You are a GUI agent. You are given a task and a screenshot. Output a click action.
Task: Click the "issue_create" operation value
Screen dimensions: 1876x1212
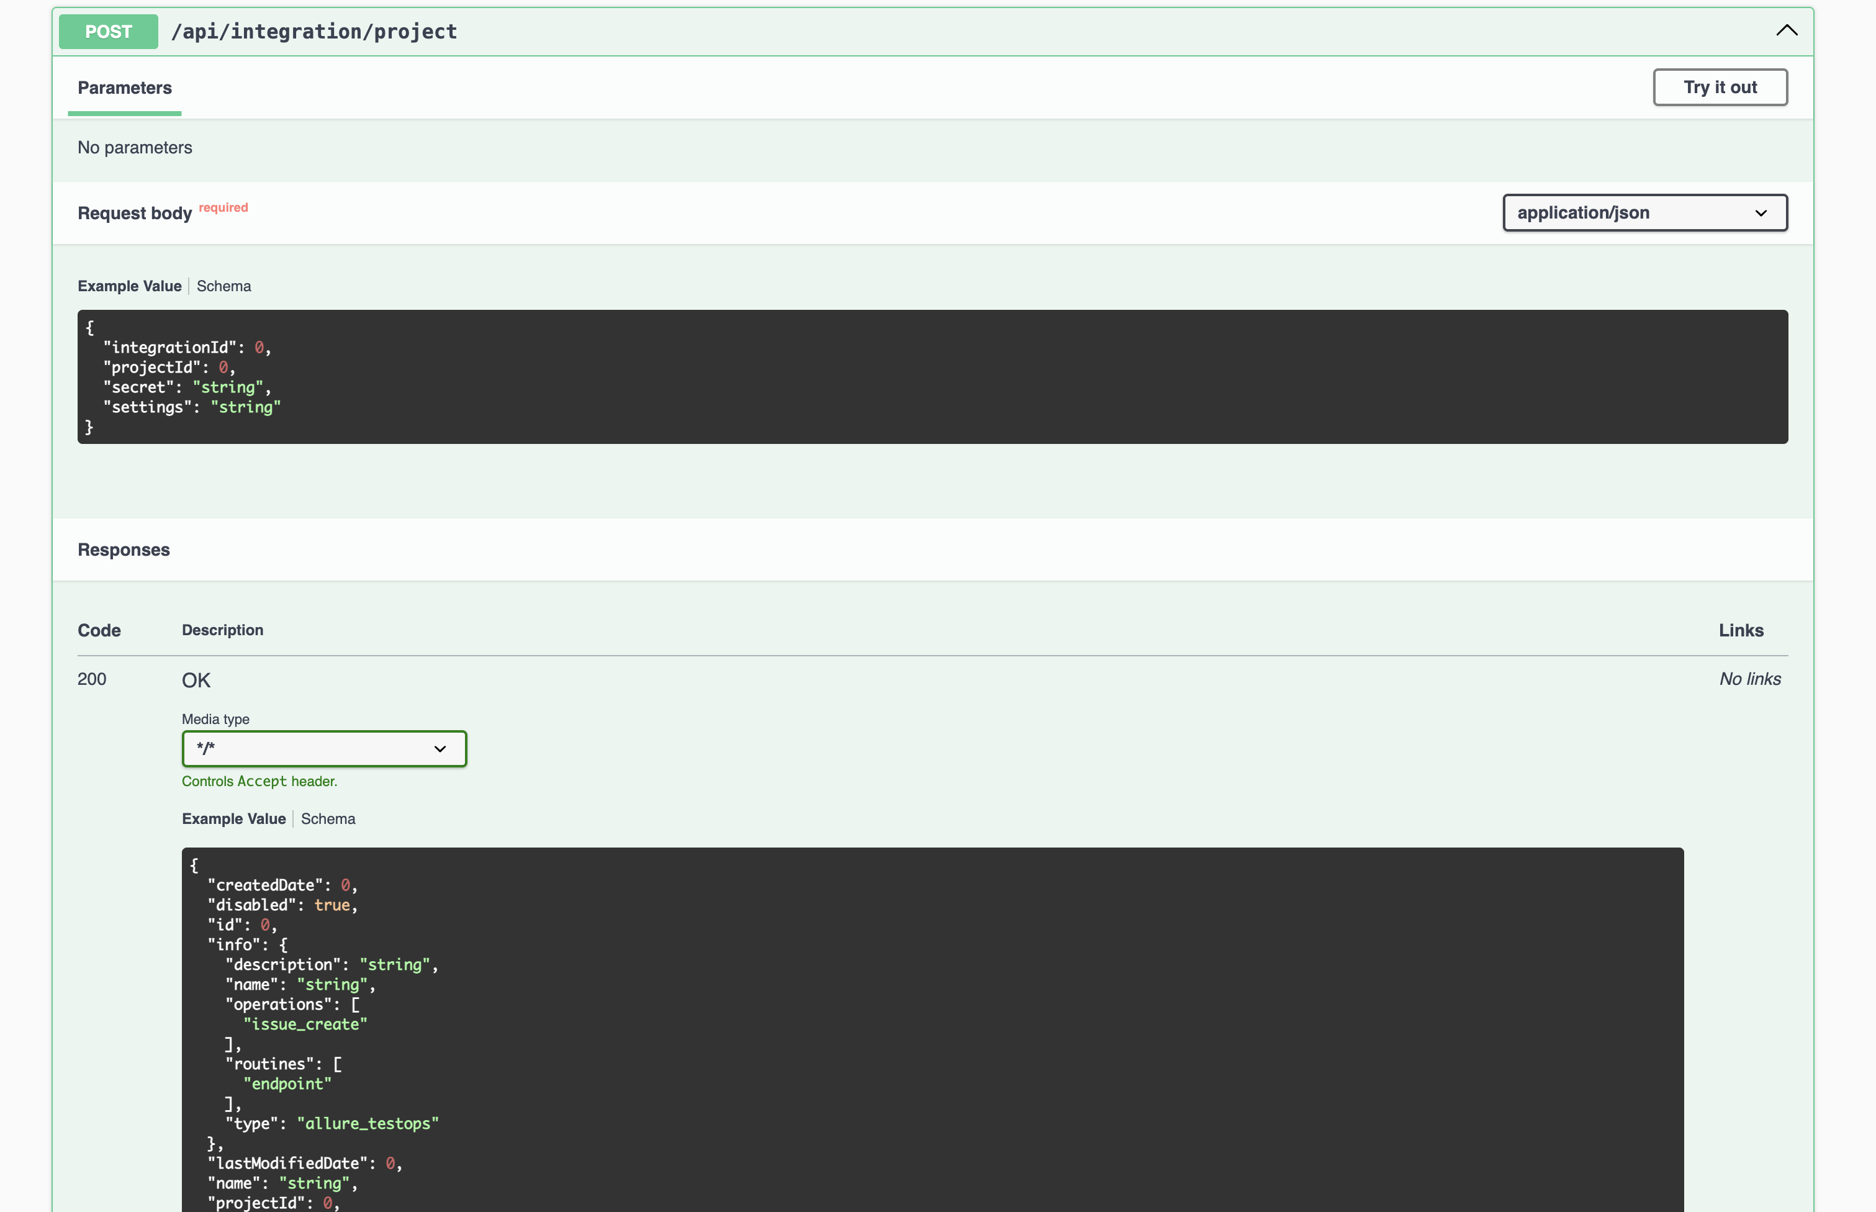[305, 1024]
